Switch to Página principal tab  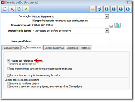(x=11, y=48)
